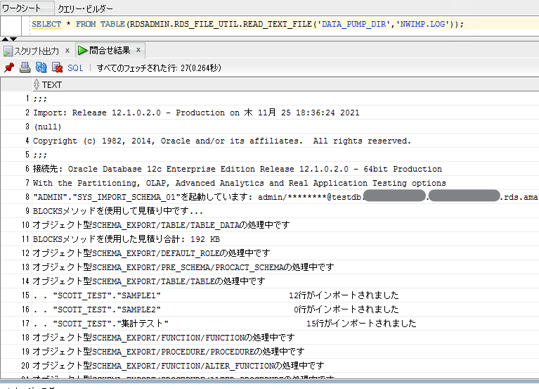Close the スクリプト出力 tab
The height and width of the screenshot is (389, 539).
click(x=67, y=51)
